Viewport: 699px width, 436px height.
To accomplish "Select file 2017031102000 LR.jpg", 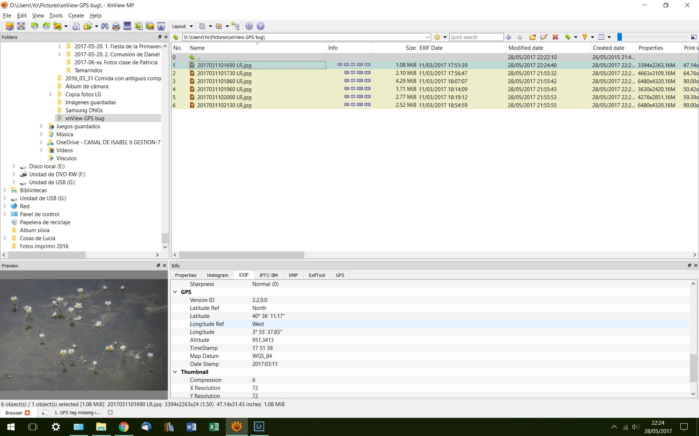I will point(224,97).
